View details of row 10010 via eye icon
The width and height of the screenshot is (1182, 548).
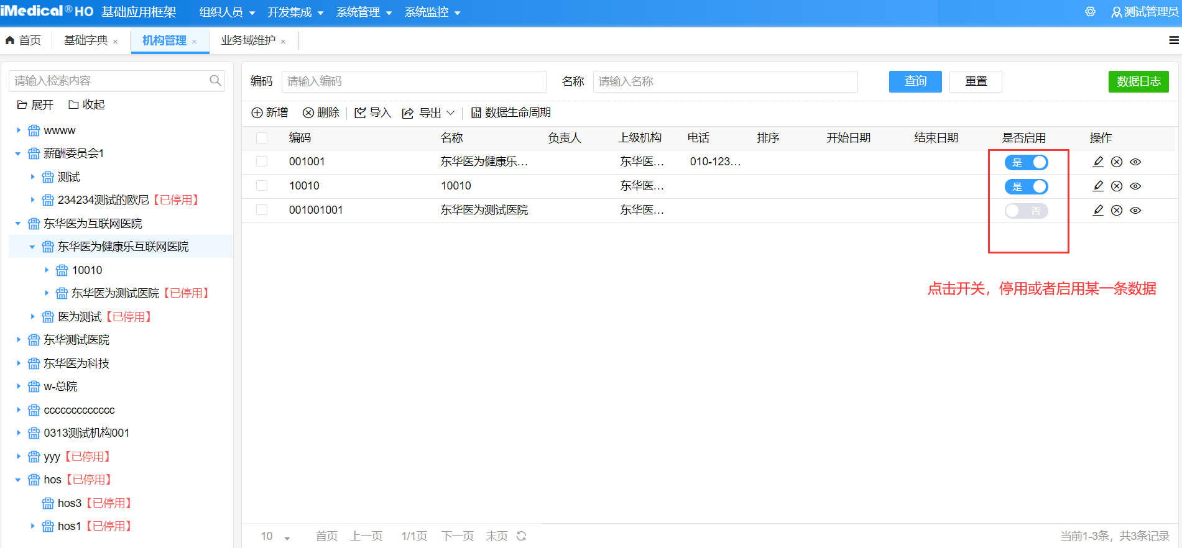tap(1135, 186)
